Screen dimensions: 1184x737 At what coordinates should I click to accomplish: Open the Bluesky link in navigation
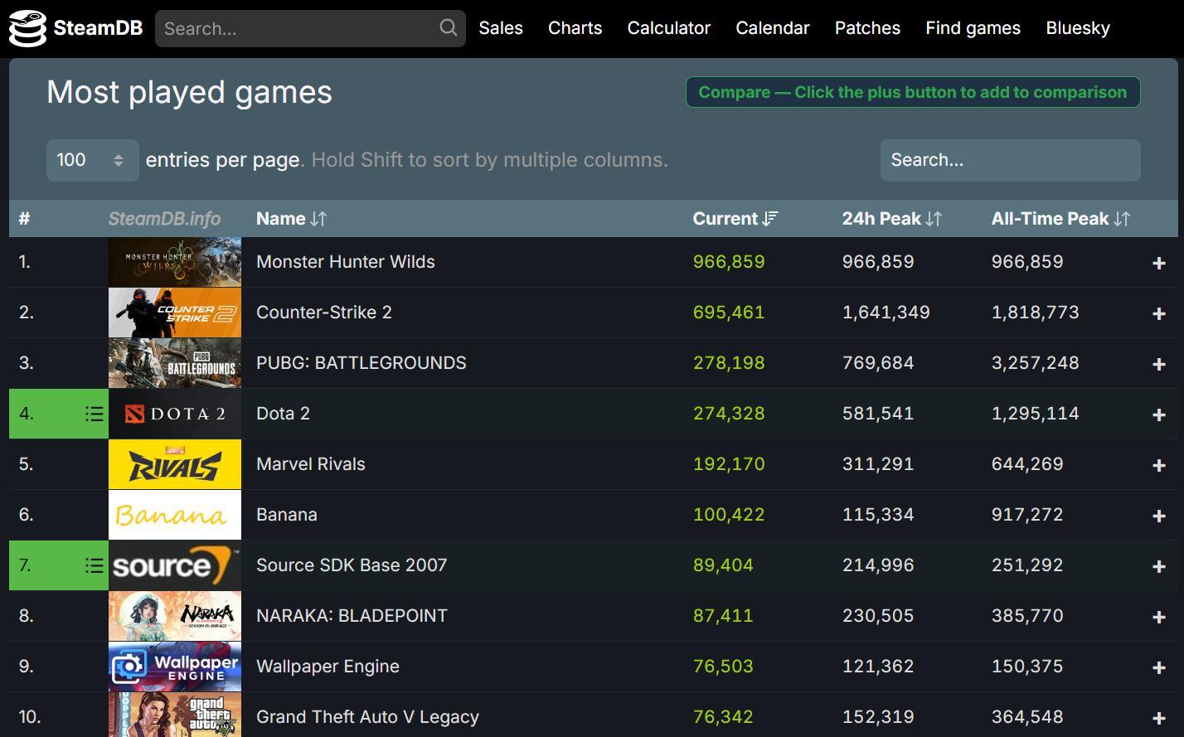1078,28
